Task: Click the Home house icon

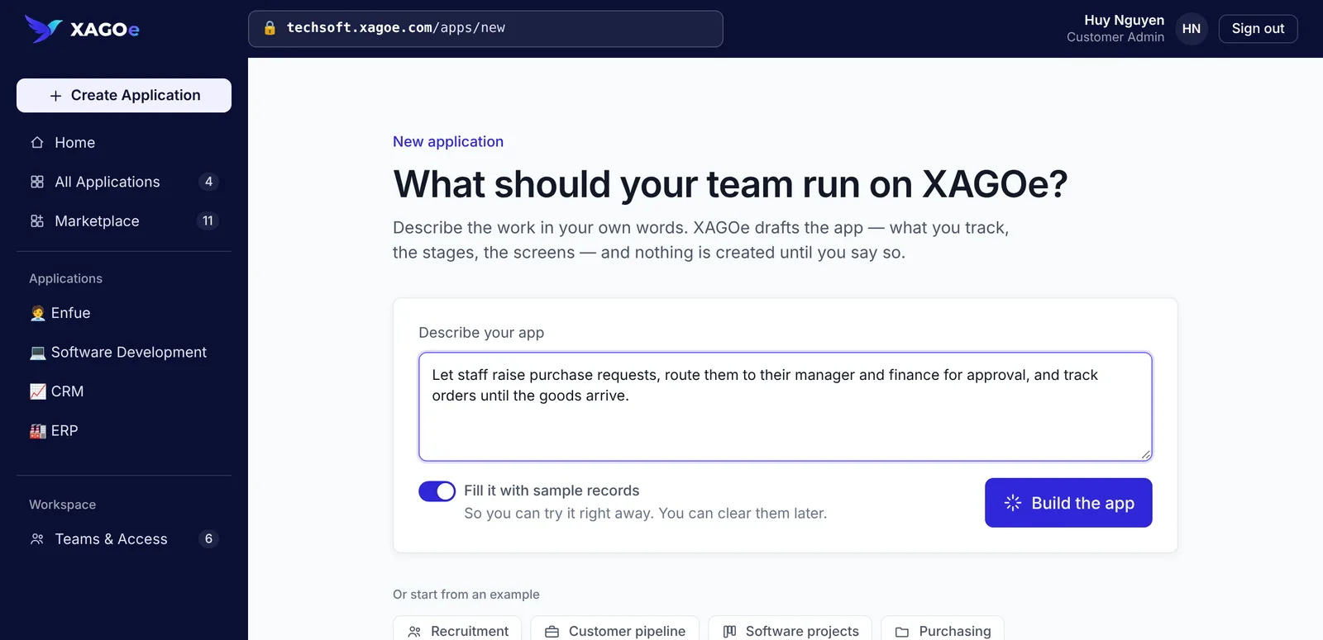Action: 37,143
